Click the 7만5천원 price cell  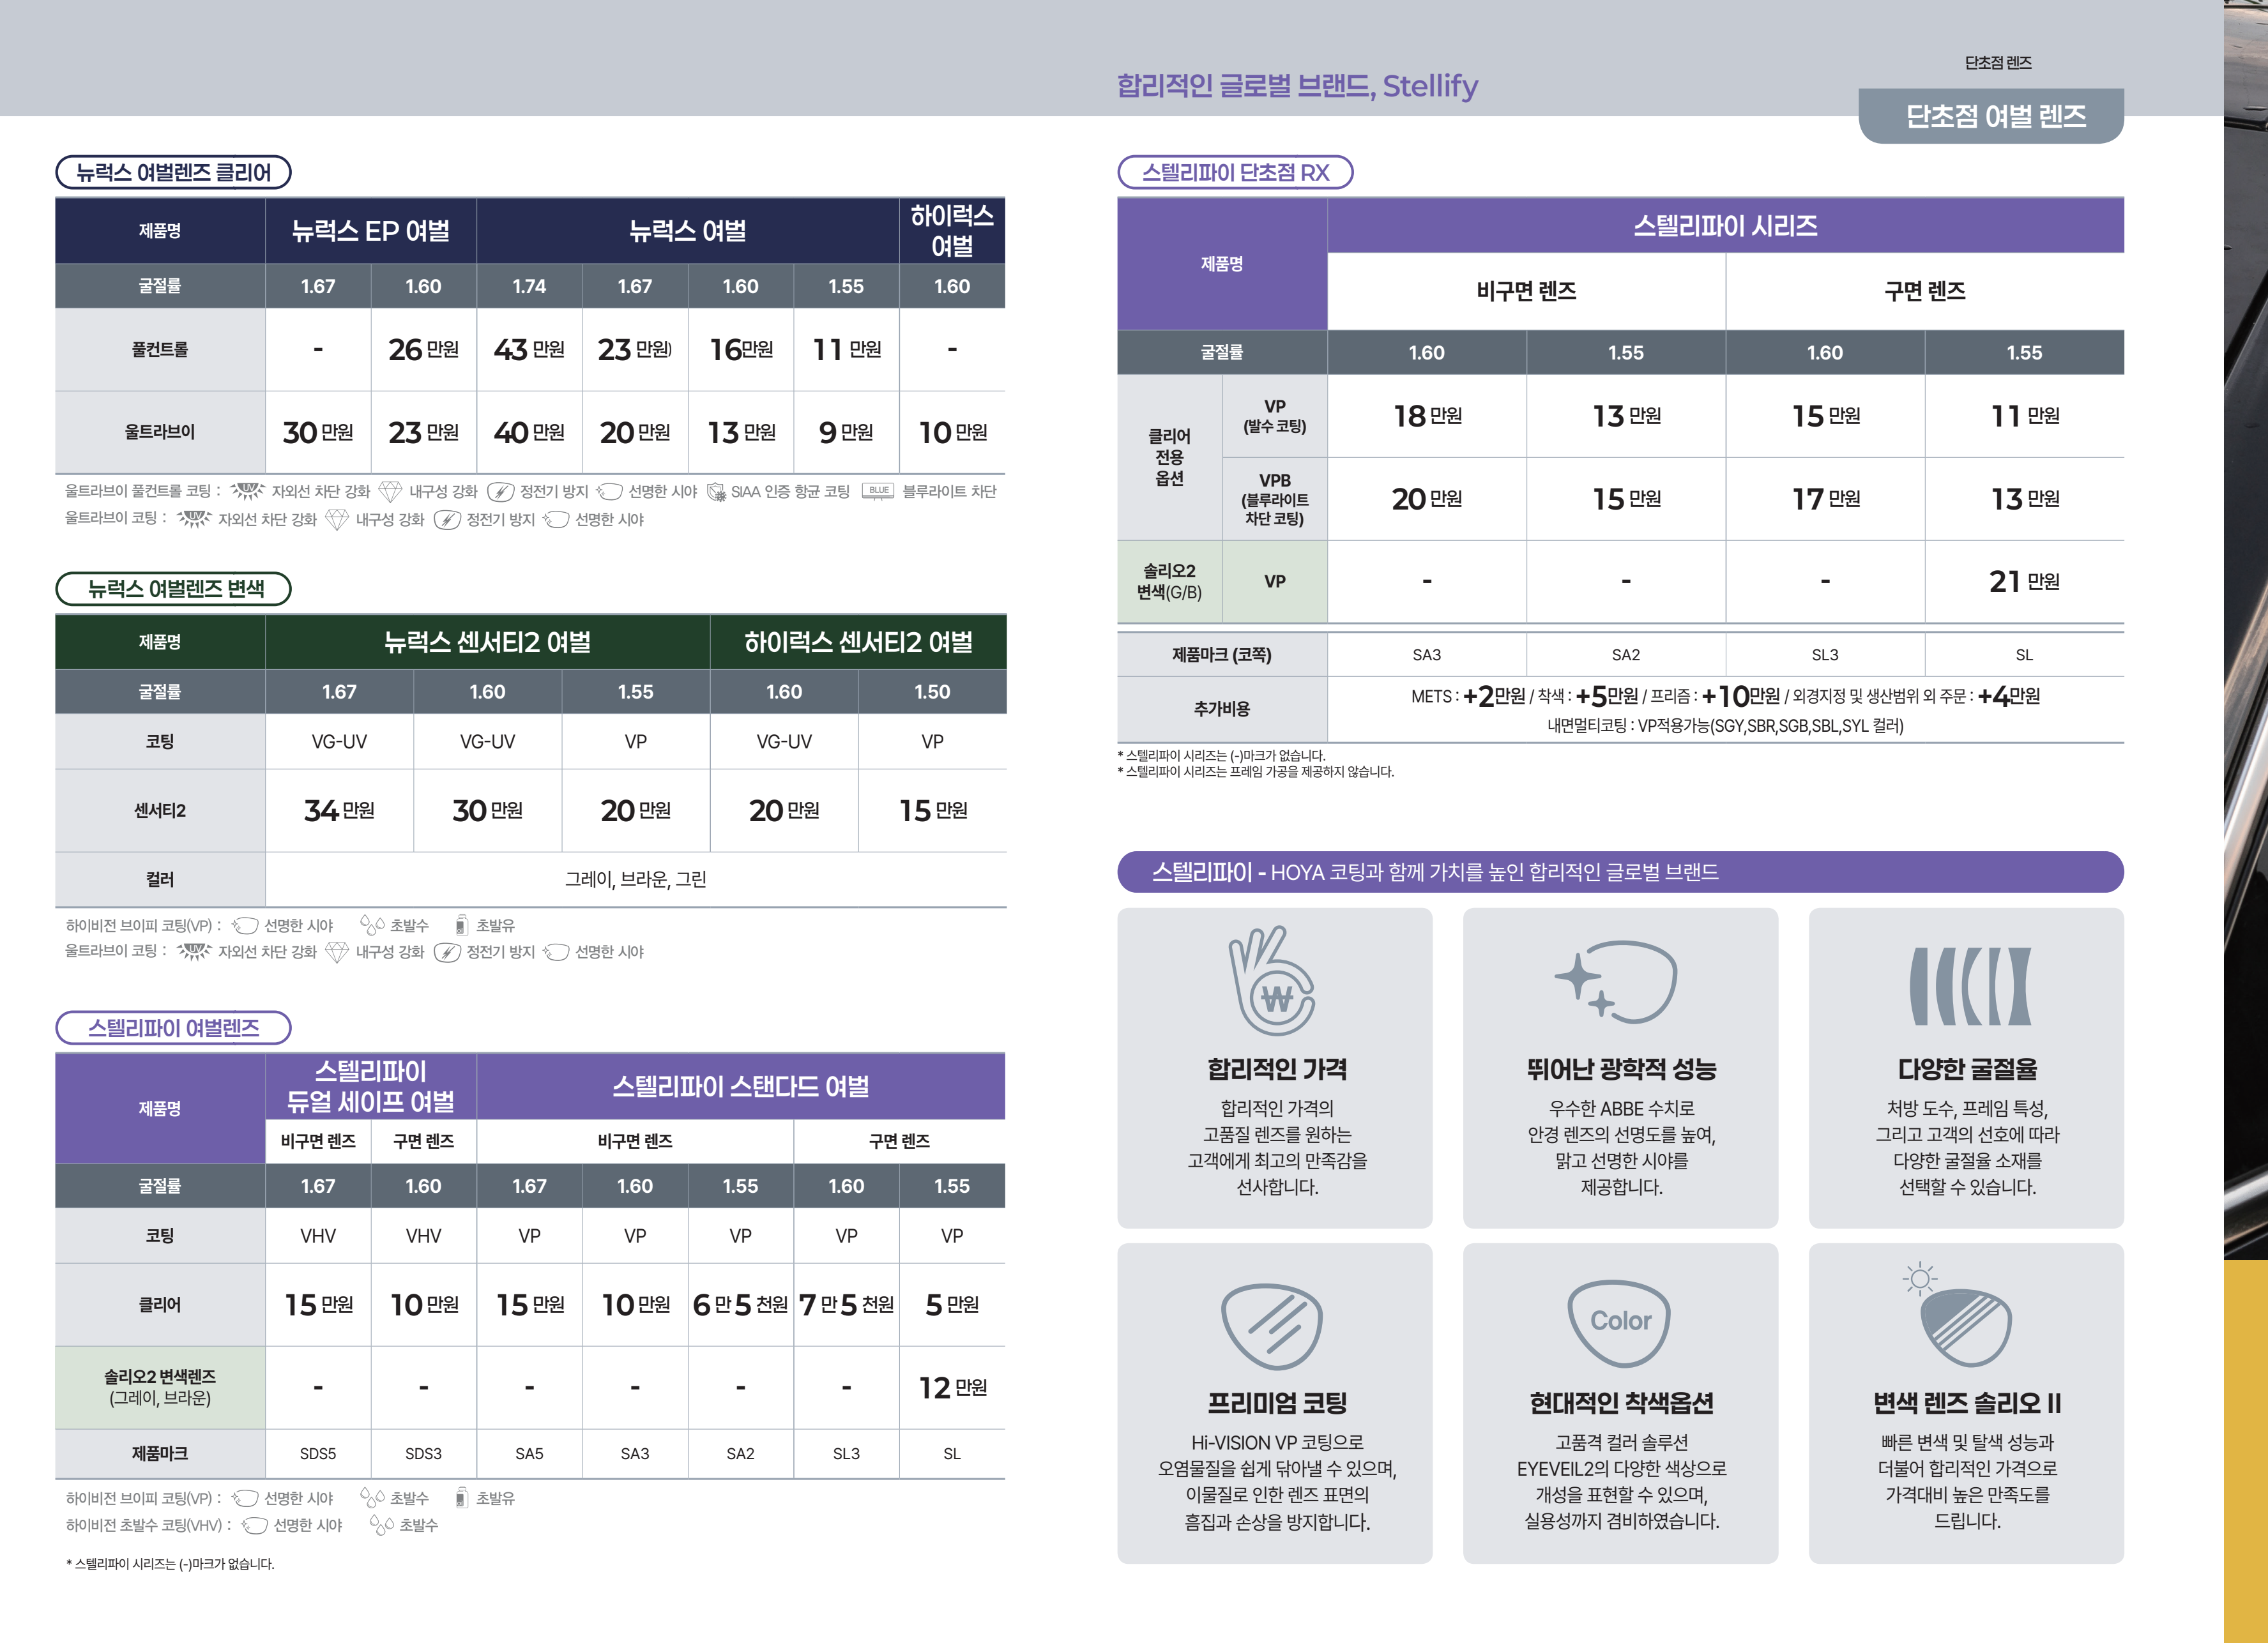[x=846, y=1304]
